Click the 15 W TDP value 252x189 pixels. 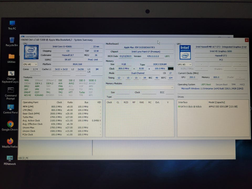tap(96, 51)
